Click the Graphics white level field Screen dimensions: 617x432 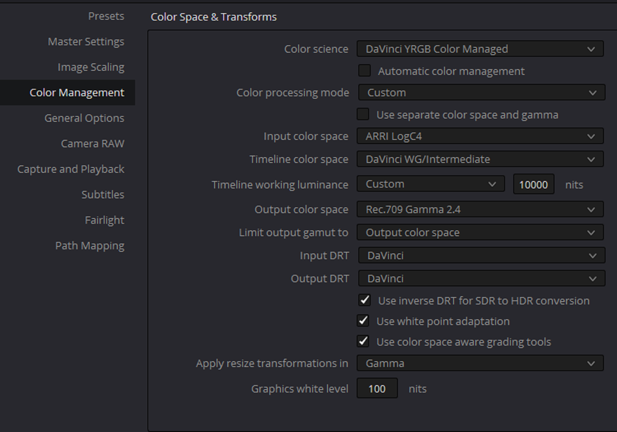click(x=377, y=388)
